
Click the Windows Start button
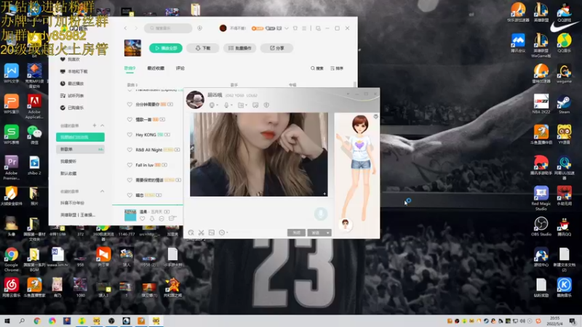(x=7, y=321)
